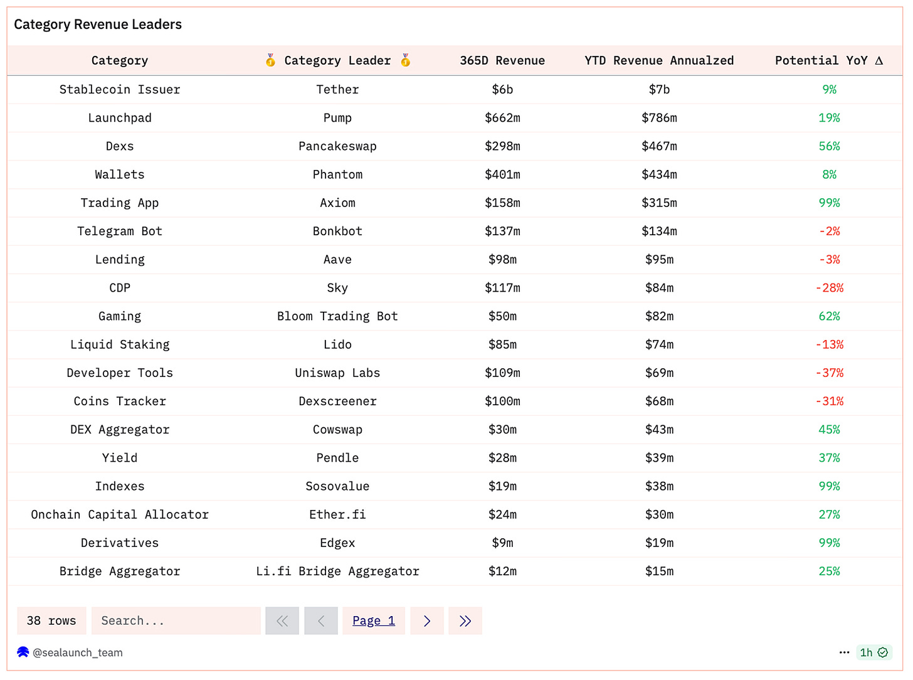Jump to first page double arrow
Screen dimensions: 913x680
(282, 621)
